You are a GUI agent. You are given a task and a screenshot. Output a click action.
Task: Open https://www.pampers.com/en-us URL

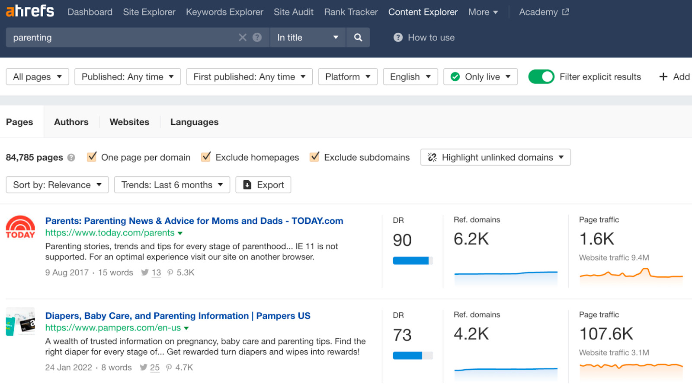113,328
